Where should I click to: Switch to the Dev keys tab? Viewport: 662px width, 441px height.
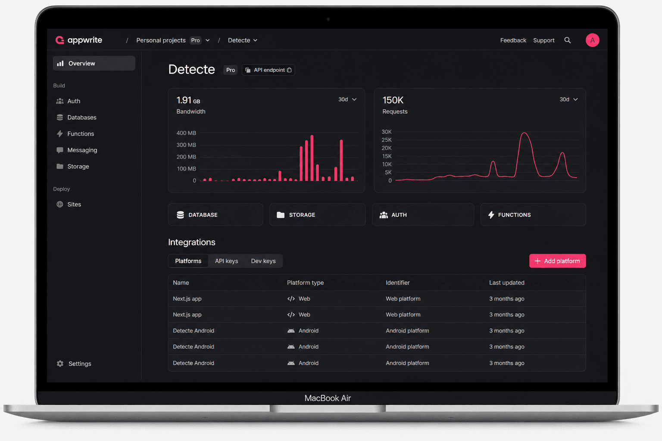coord(263,261)
